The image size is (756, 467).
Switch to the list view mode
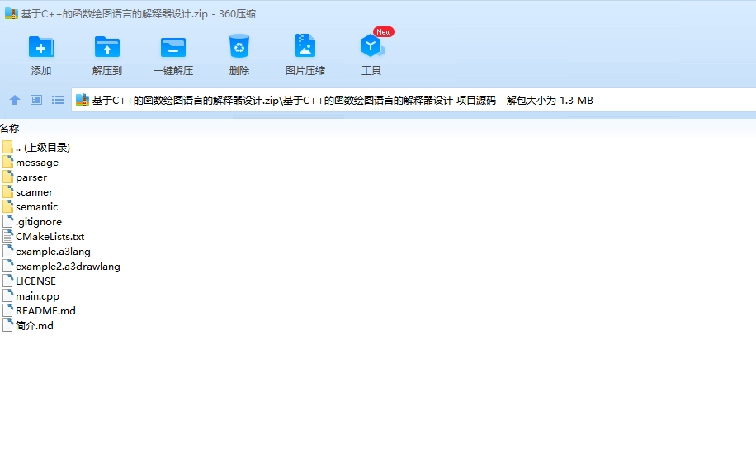58,100
